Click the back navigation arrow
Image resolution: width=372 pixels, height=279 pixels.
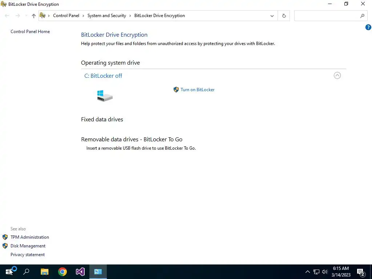(x=7, y=16)
